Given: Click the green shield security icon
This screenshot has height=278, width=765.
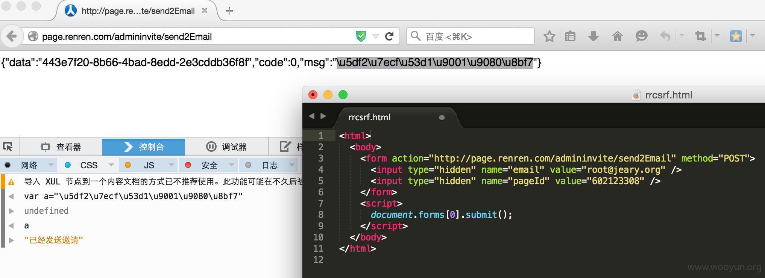Looking at the screenshot, I should click(361, 36).
